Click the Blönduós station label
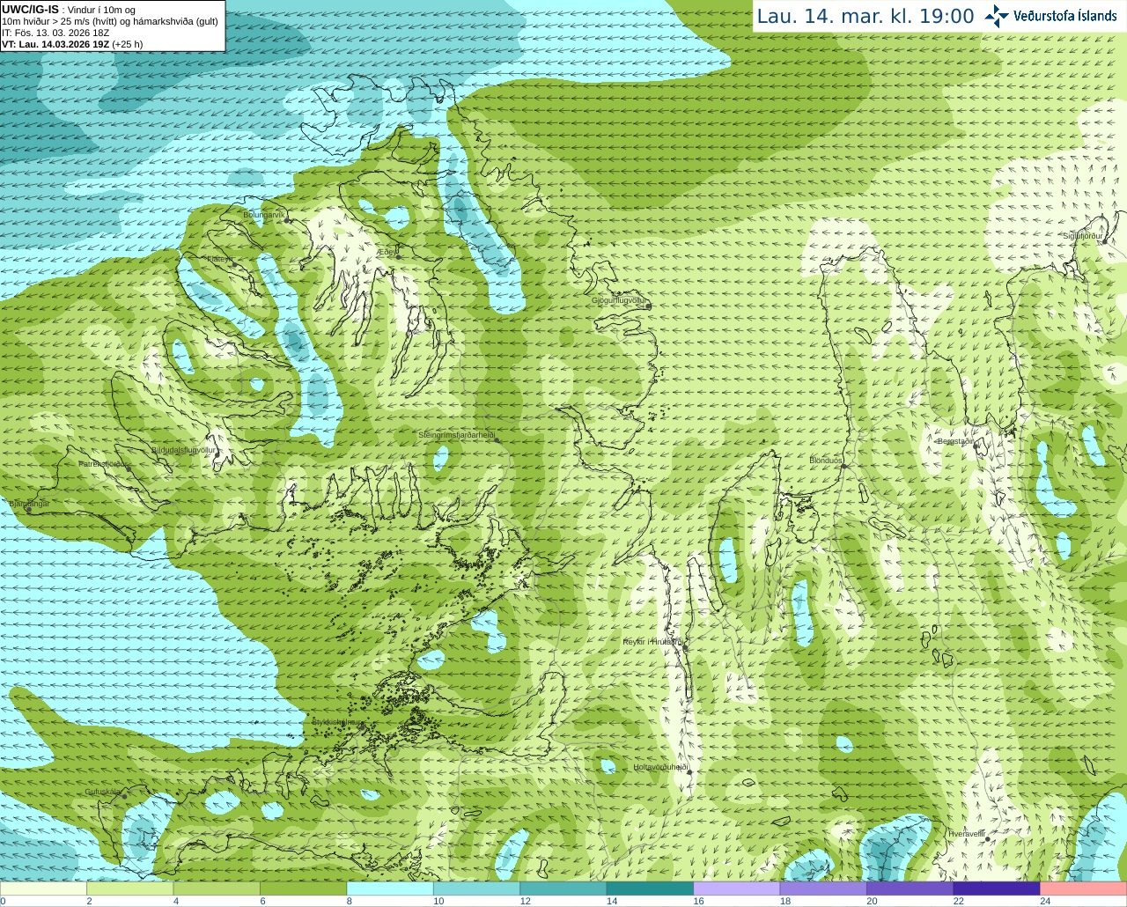 (826, 461)
